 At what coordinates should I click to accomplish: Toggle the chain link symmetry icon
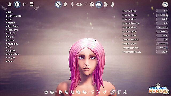pyautogui.click(x=113, y=92)
